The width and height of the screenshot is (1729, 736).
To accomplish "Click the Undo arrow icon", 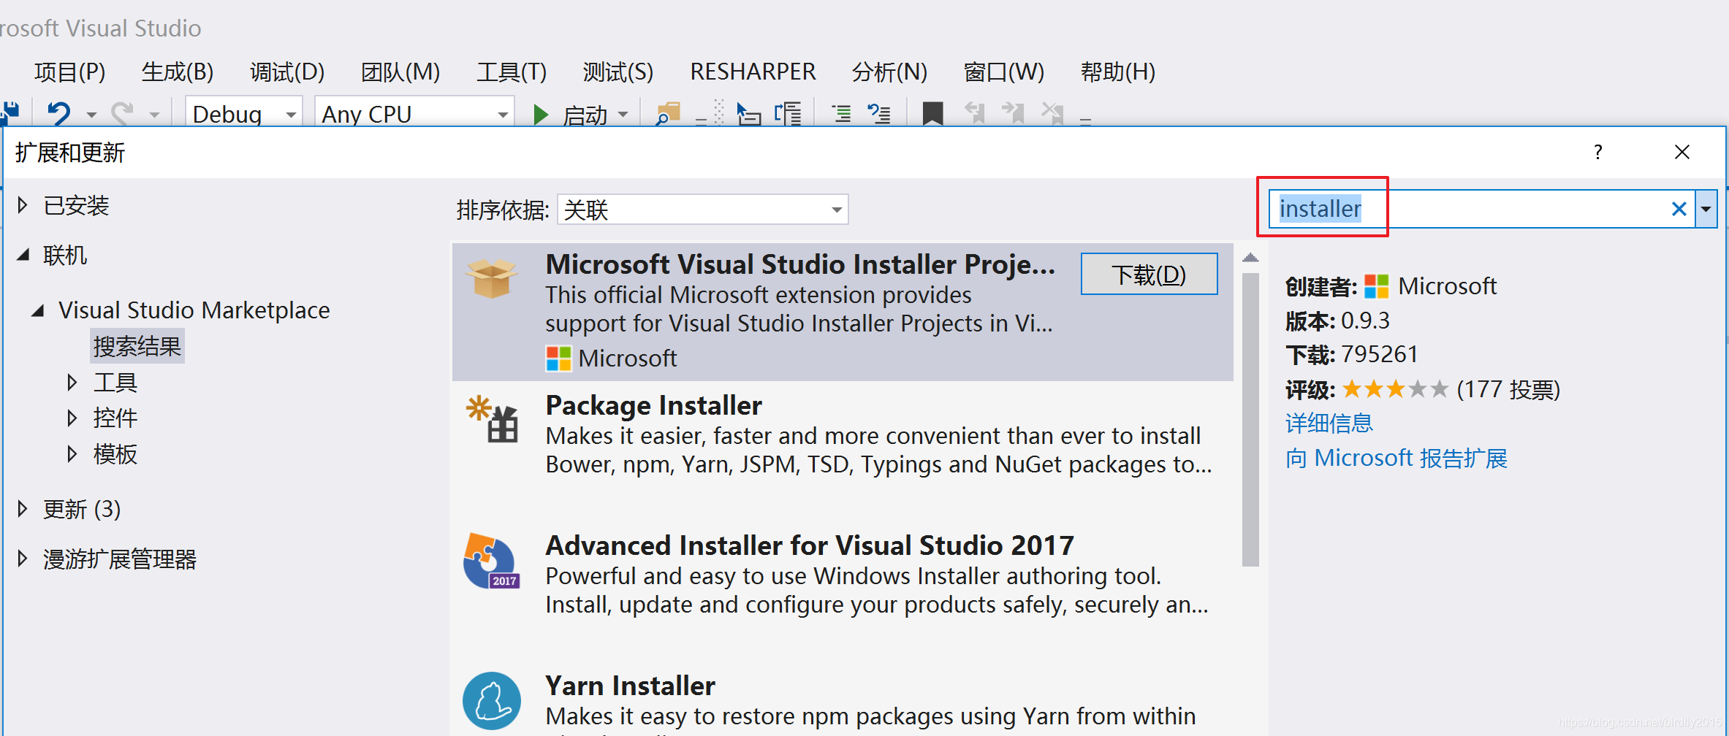I will tap(59, 113).
